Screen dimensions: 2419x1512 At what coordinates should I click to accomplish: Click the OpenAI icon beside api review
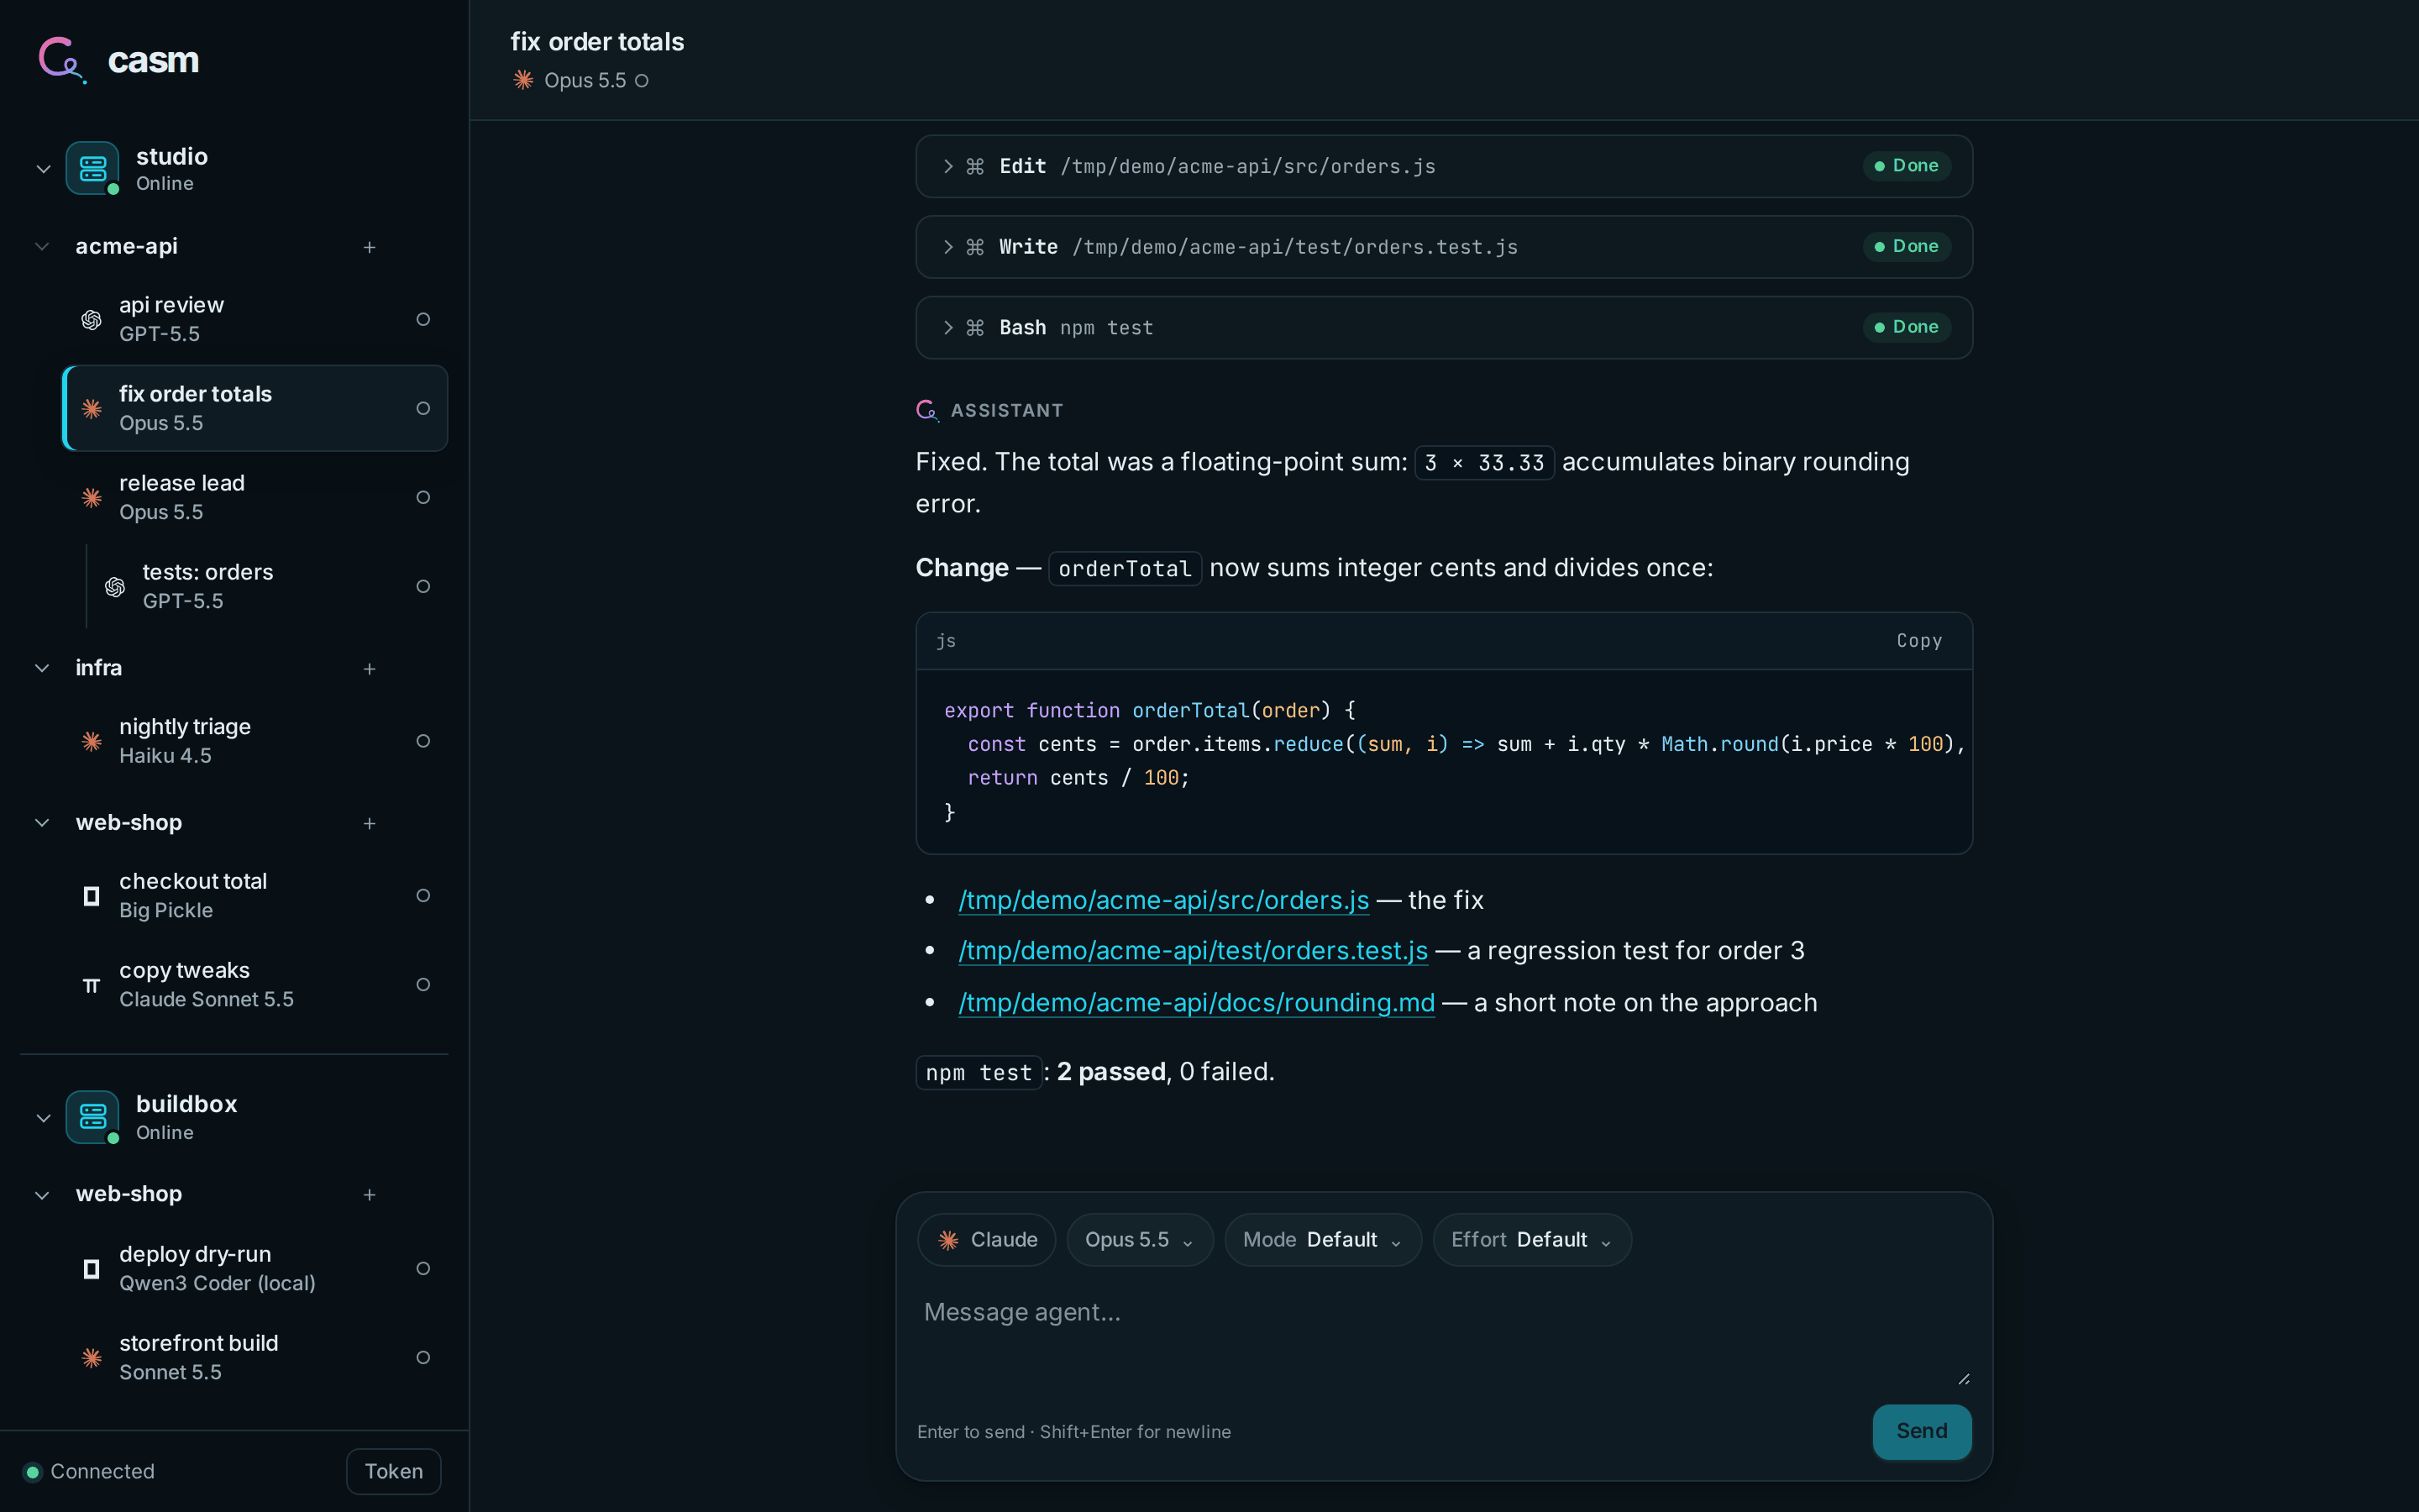pyautogui.click(x=91, y=319)
